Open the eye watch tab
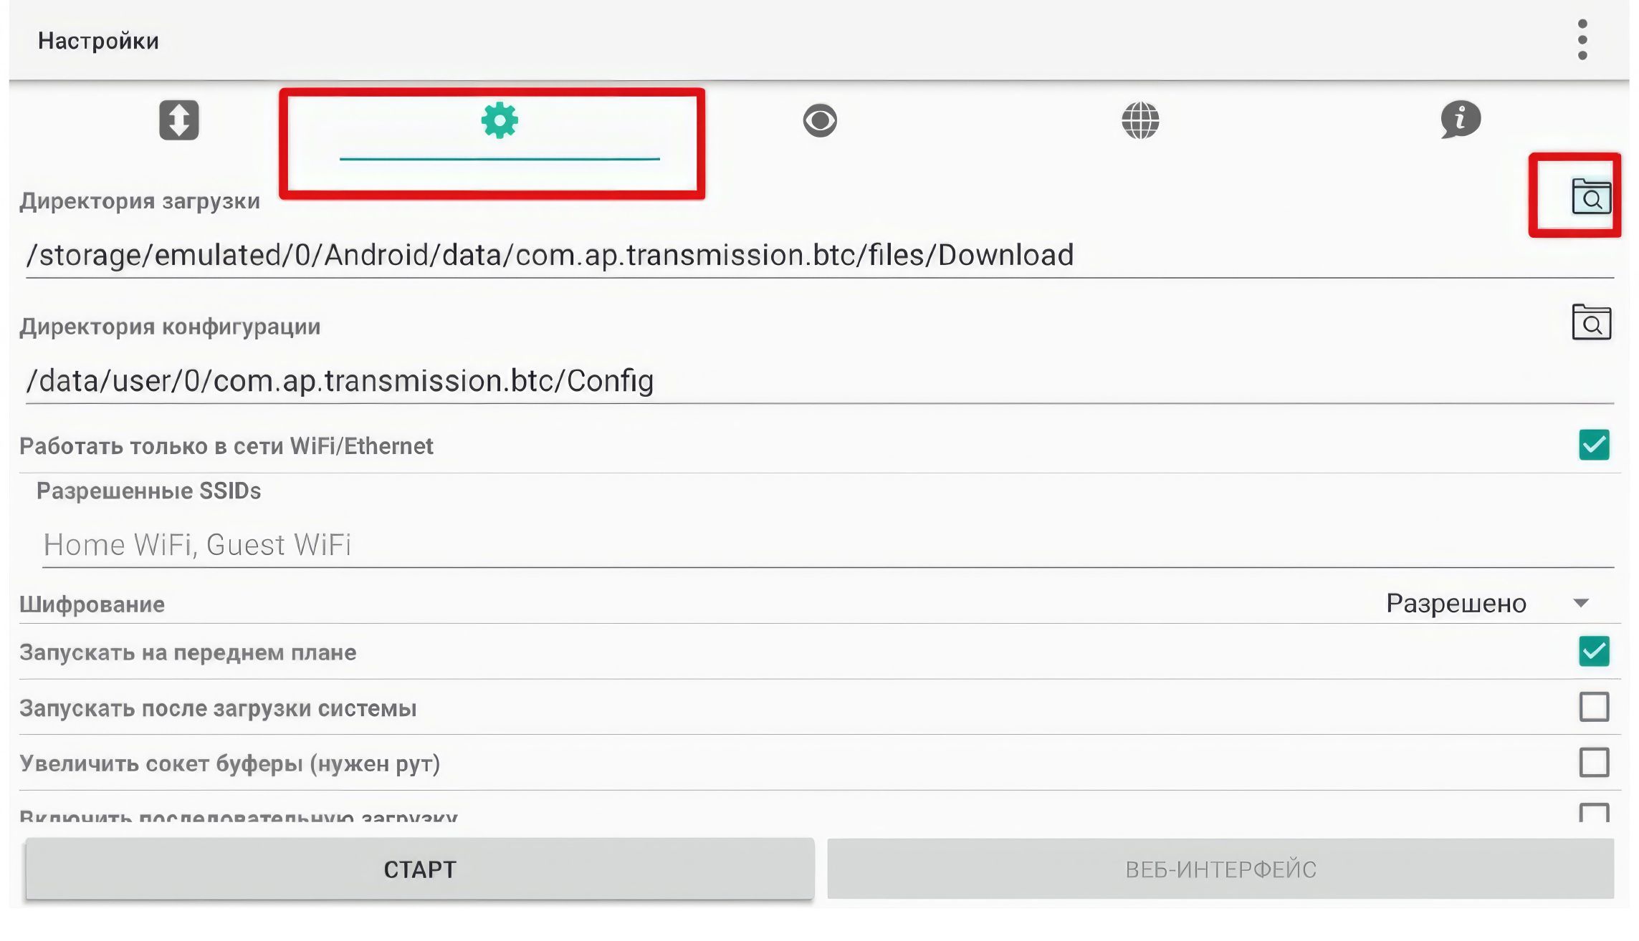The width and height of the screenshot is (1639, 941). 820,120
